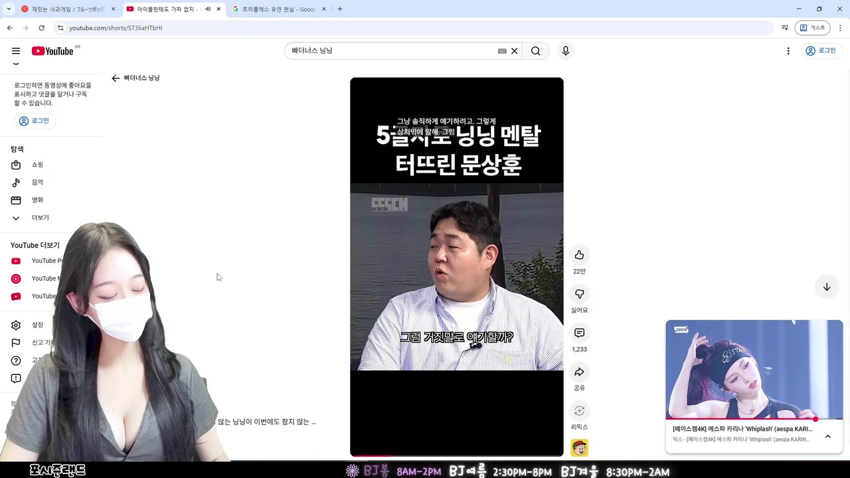Open the comments icon showing 1,233
This screenshot has width=850, height=478.
click(579, 333)
